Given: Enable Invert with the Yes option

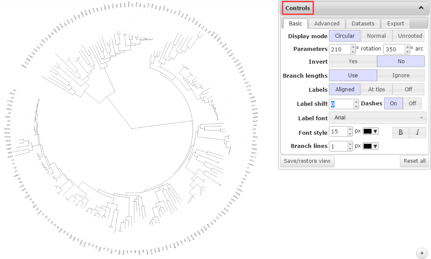Looking at the screenshot, I should point(353,61).
